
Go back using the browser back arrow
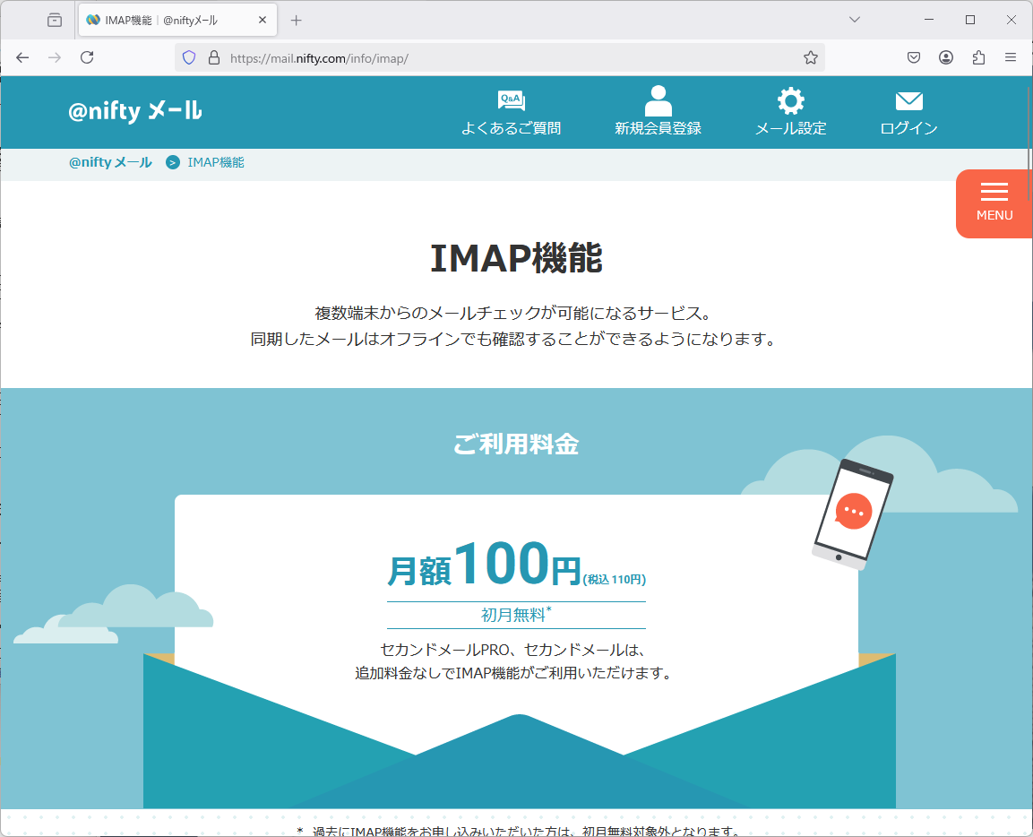point(23,57)
